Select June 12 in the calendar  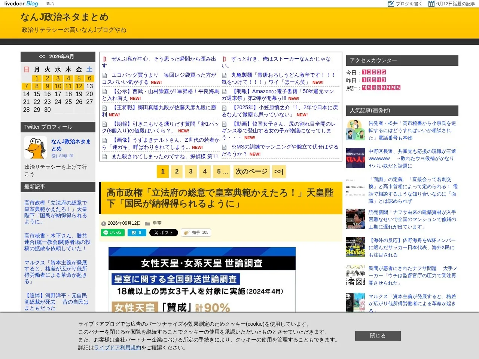(79, 86)
